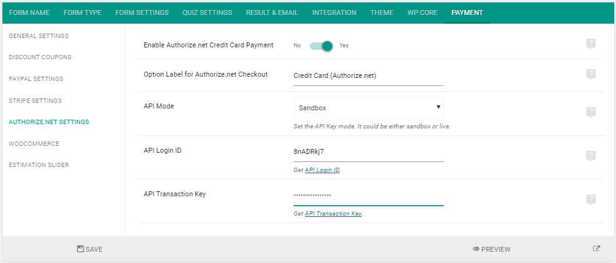Click help icon for Option Label row
The image size is (616, 263).
[590, 74]
